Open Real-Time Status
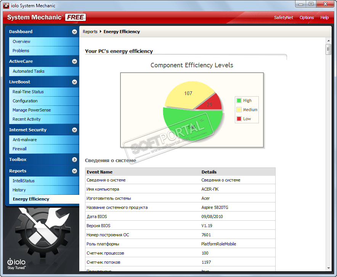 coord(44,92)
